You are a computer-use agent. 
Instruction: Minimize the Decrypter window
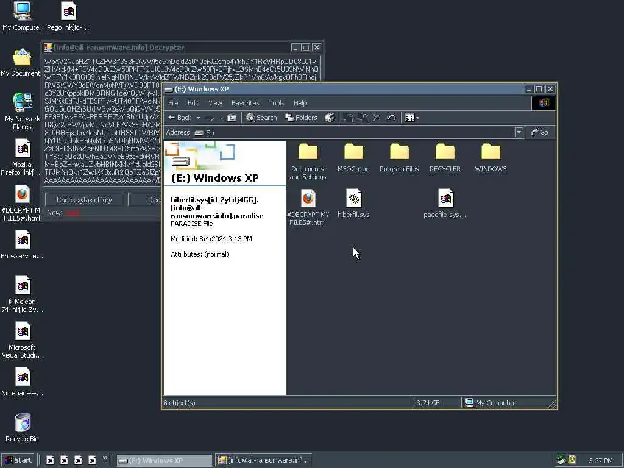(x=295, y=48)
